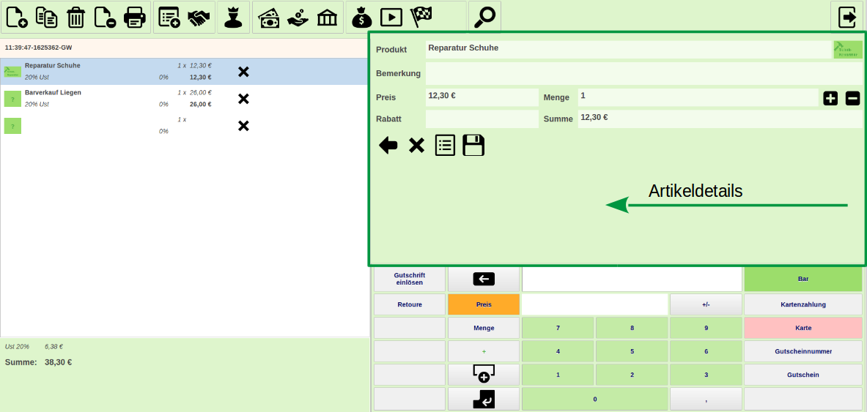Print the receipt using the printer icon
The height and width of the screenshot is (412, 867).
point(135,17)
